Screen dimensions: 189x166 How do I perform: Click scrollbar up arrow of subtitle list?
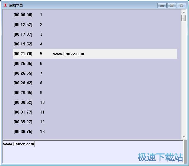tap(184, 12)
